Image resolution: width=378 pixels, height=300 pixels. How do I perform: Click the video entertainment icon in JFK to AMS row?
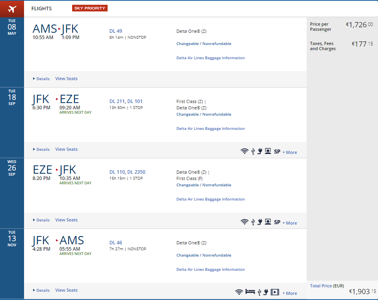[275, 292]
